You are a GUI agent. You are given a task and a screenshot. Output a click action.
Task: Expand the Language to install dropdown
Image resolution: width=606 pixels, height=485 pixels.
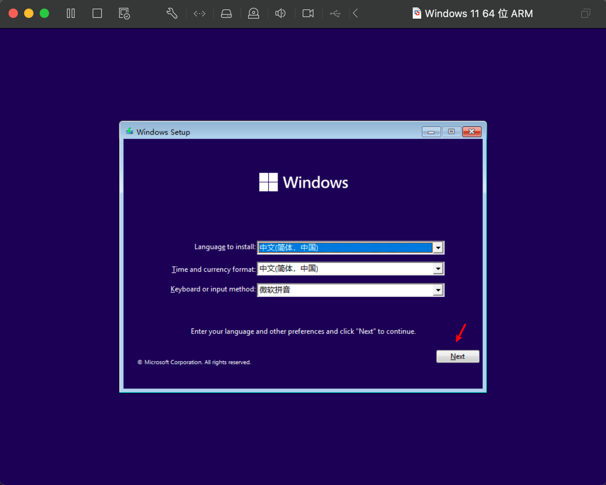[438, 248]
